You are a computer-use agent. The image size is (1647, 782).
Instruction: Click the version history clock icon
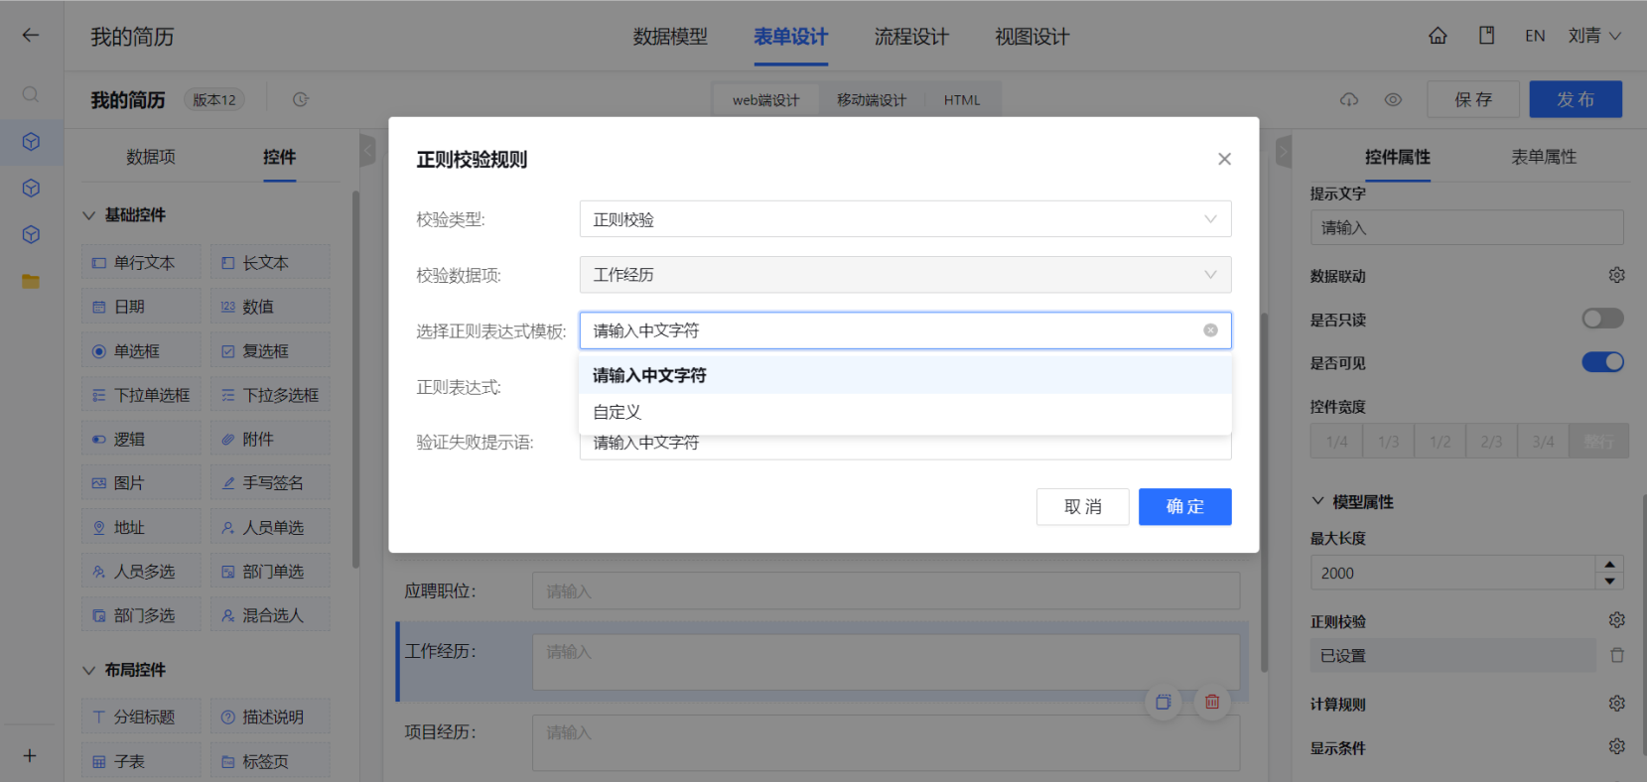pos(301,99)
